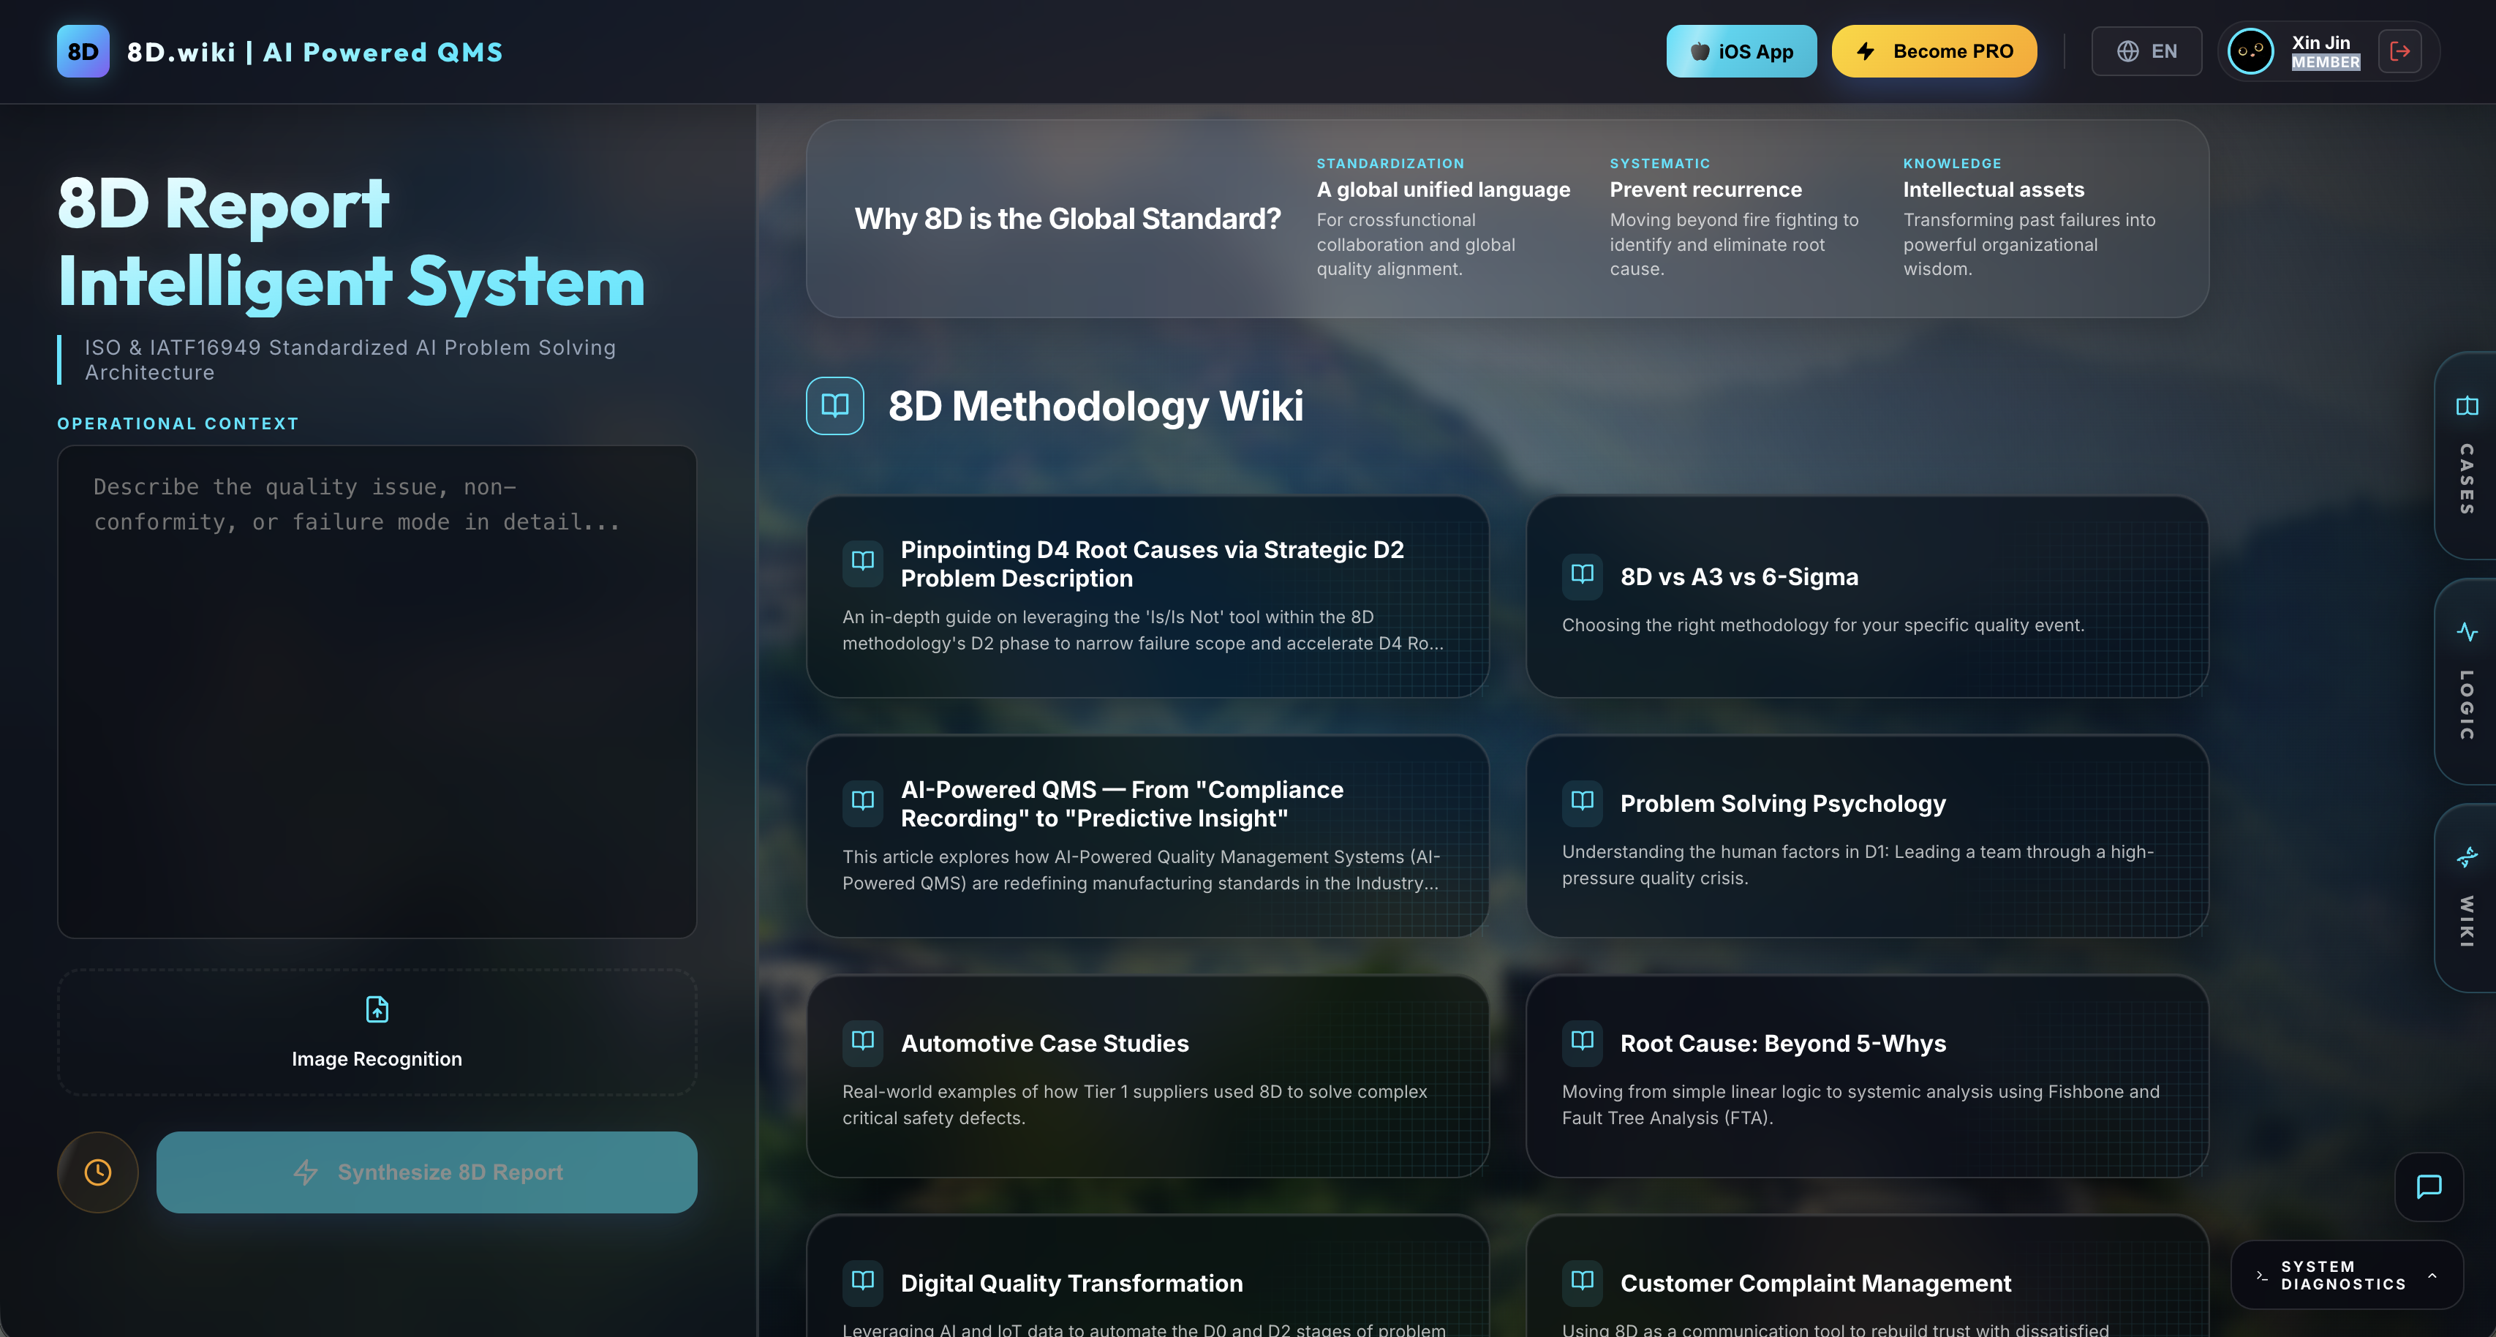2496x1337 pixels.
Task: Click 'A global unified language' heading
Action: point(1443,190)
